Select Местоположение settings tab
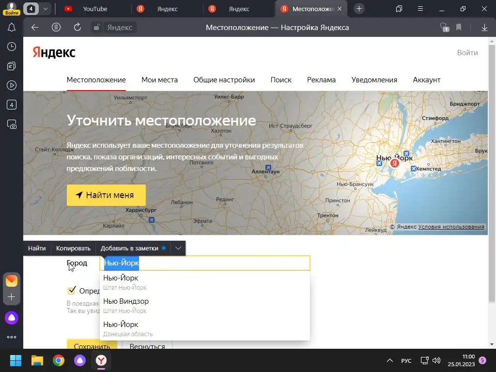 [x=96, y=80]
